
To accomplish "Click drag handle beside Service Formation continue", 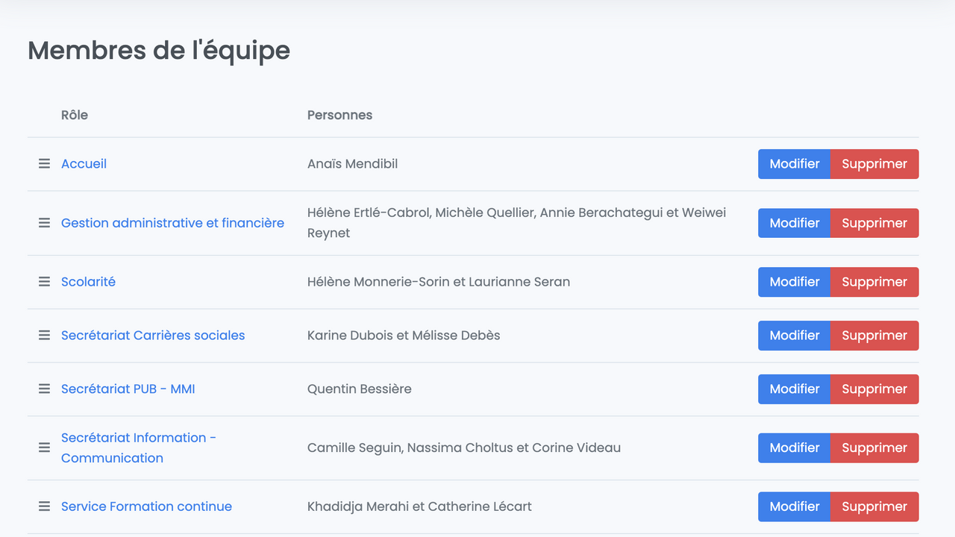I will 44,506.
